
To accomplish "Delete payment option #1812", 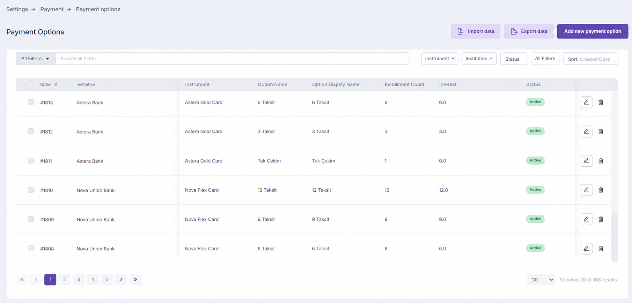I will pos(601,131).
